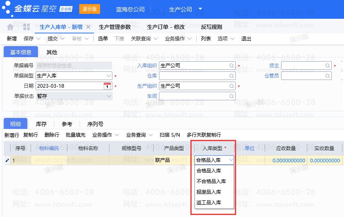The width and height of the screenshot is (344, 217).
Task: Close the 生产入库单 - 新增 tab
Action: [88, 27]
